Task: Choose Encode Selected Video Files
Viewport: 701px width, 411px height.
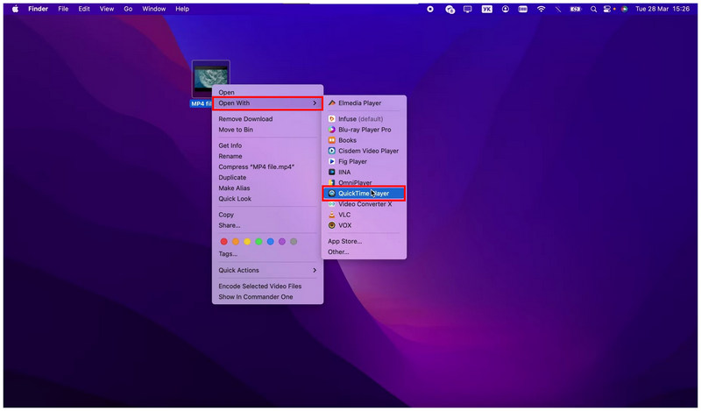Action: (x=267, y=287)
